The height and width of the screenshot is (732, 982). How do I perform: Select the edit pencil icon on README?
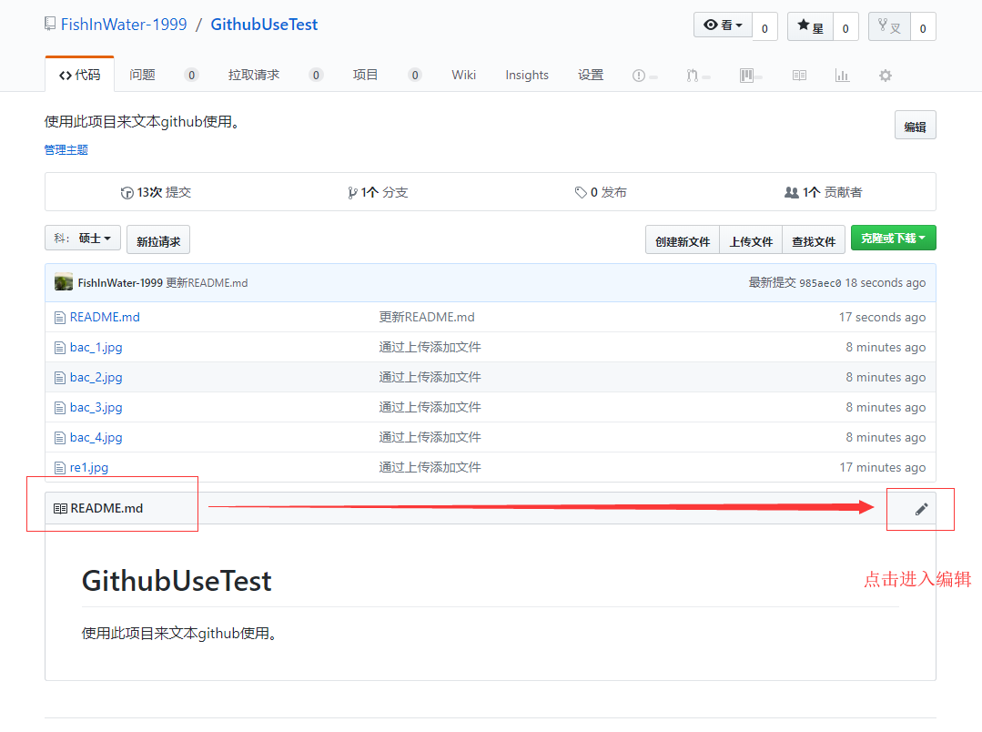920,509
